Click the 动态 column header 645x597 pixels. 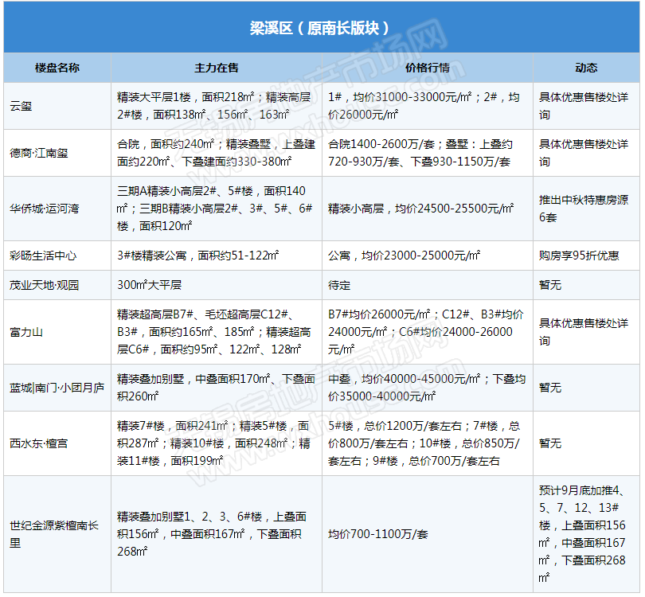click(586, 68)
